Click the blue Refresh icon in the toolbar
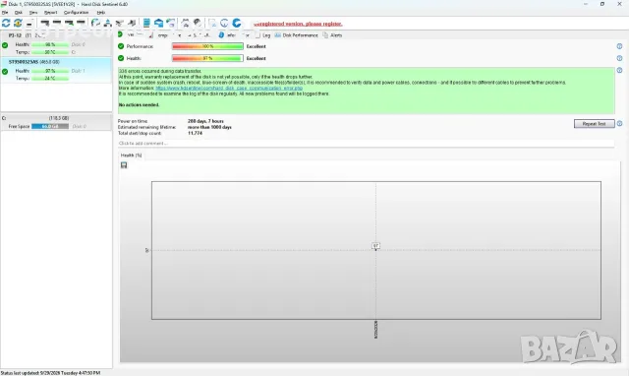 (x=6, y=23)
